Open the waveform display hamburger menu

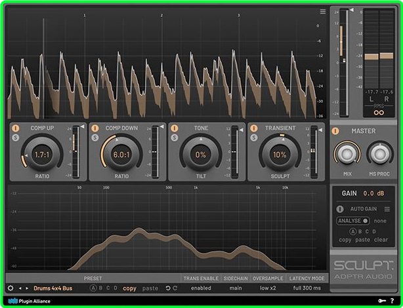tap(323, 12)
